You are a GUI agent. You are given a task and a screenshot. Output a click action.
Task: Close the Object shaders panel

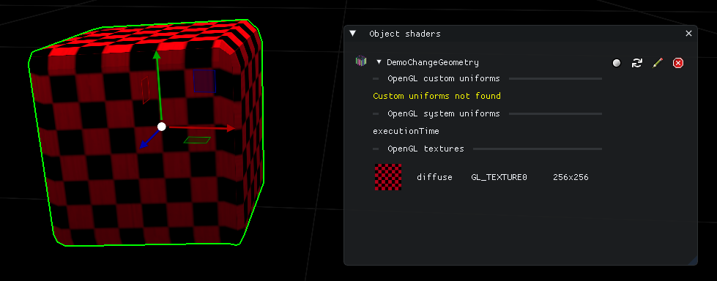pyautogui.click(x=688, y=34)
